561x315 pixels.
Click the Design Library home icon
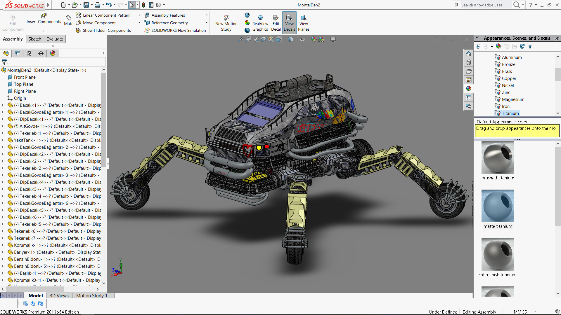coord(469,54)
